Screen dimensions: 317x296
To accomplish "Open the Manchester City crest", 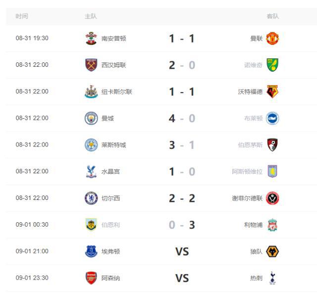I will point(91,118).
